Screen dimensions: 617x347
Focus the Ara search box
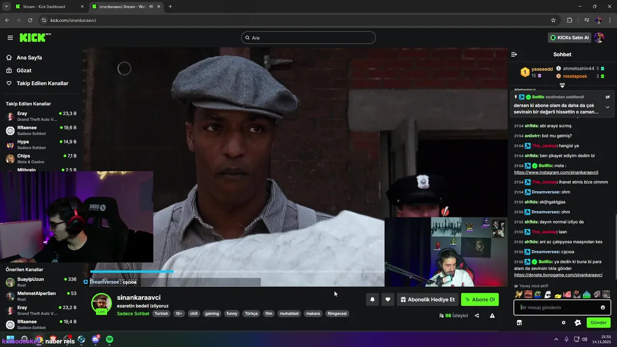coord(308,38)
